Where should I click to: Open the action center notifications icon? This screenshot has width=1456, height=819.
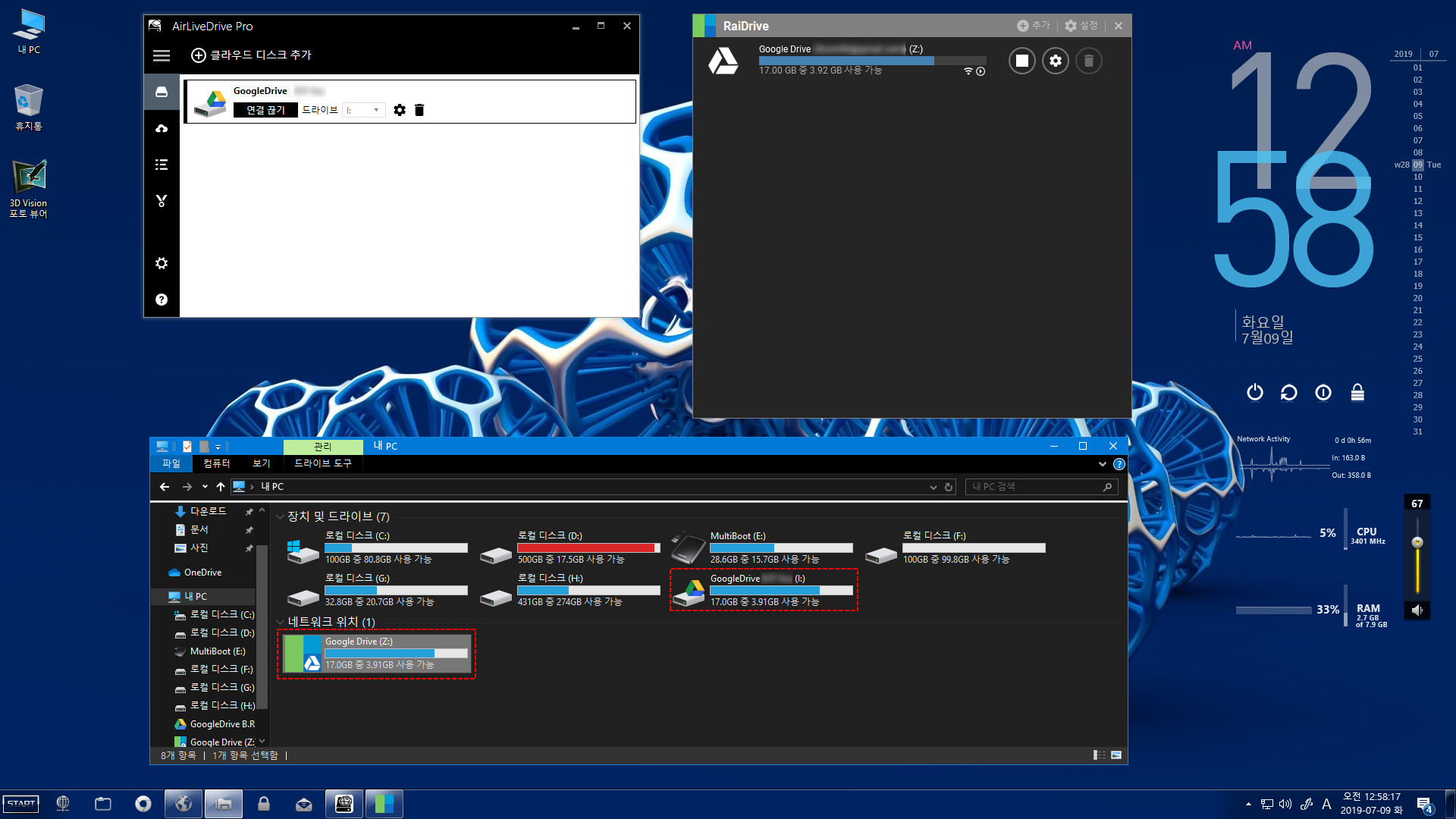1425,805
